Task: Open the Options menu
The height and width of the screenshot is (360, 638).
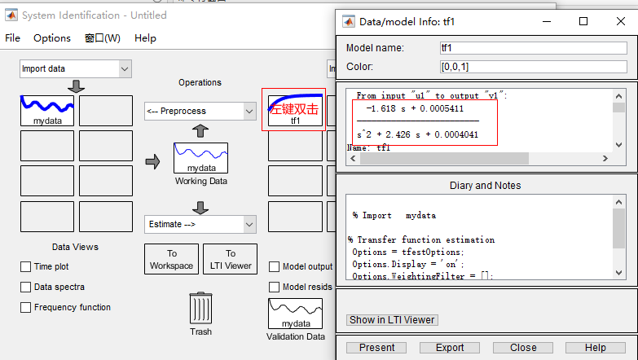Action: click(52, 38)
